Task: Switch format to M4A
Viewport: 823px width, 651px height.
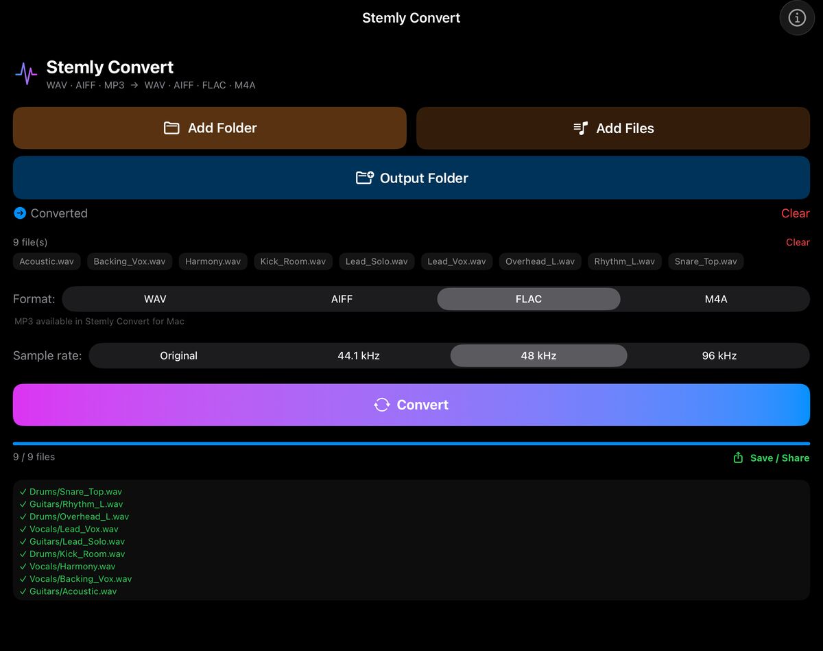Action: (716, 299)
